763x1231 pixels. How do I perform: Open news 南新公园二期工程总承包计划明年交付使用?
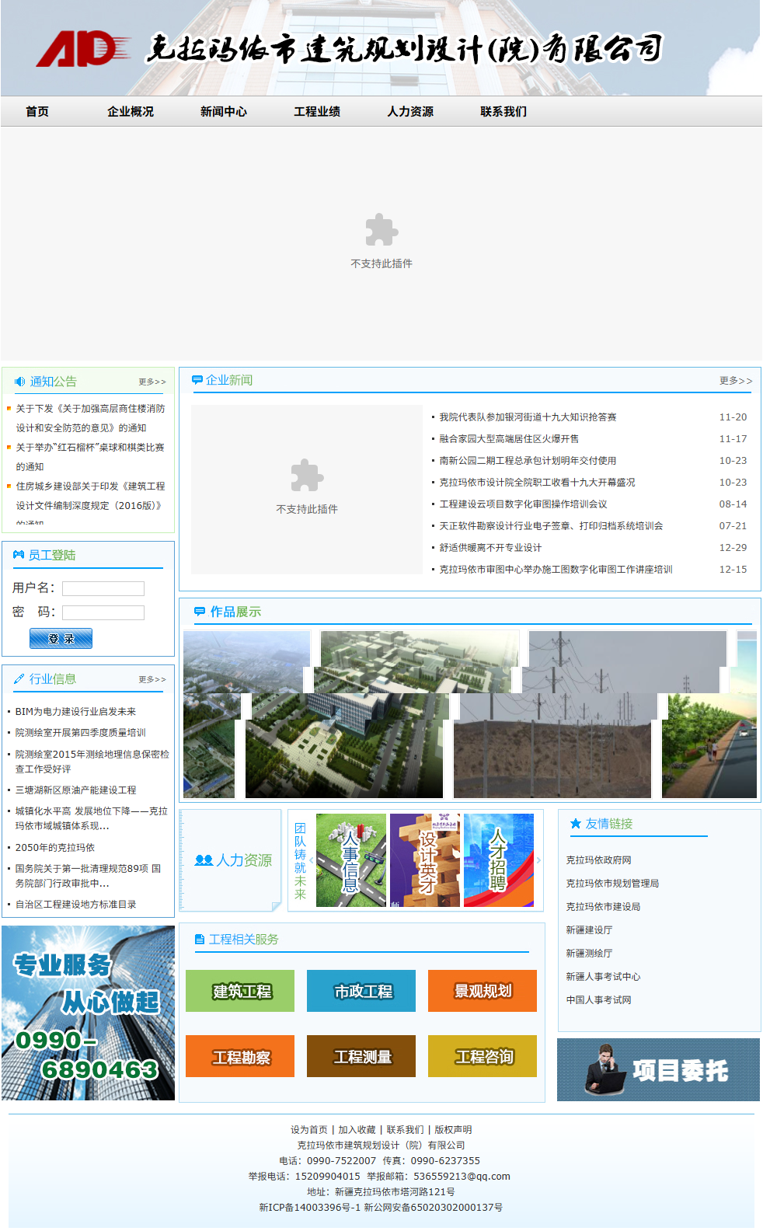[528, 461]
